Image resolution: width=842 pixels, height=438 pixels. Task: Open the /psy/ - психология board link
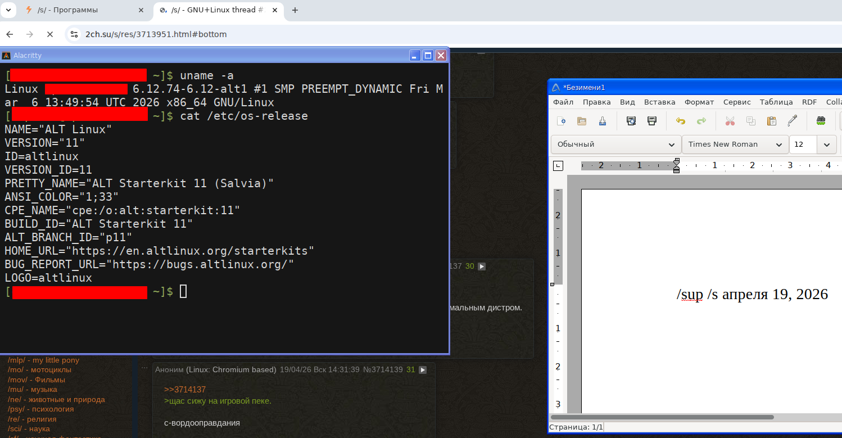tap(42, 409)
